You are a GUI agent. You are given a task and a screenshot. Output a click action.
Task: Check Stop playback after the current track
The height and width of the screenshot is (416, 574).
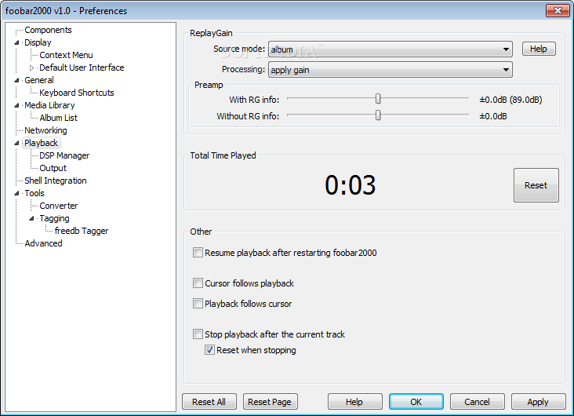pyautogui.click(x=198, y=334)
